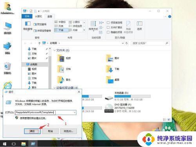This screenshot has width=196, height=147.
Task: Select the 回收站 recycle bin desktop icon
Action: click(7, 68)
